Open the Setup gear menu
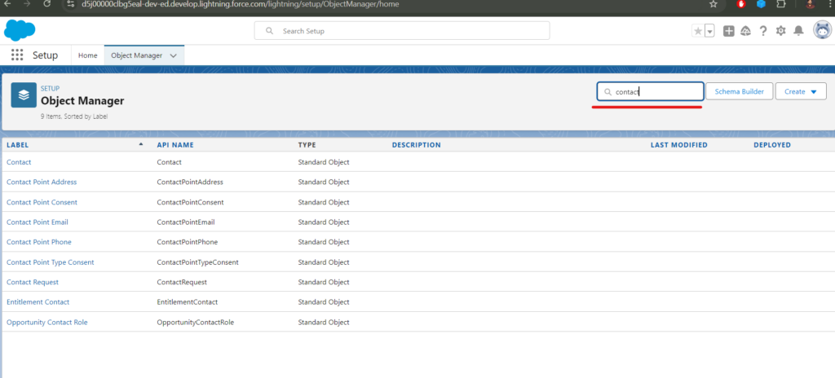 coord(780,31)
